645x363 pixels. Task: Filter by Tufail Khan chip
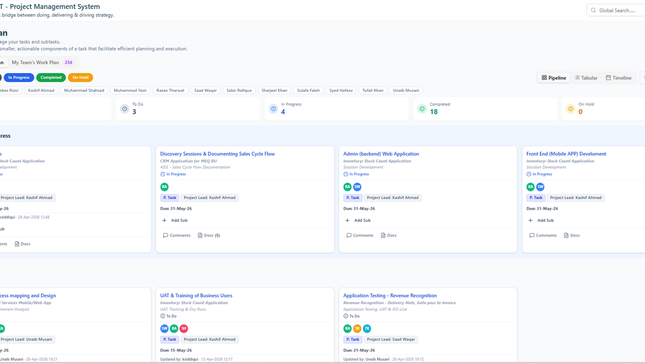coord(373,90)
